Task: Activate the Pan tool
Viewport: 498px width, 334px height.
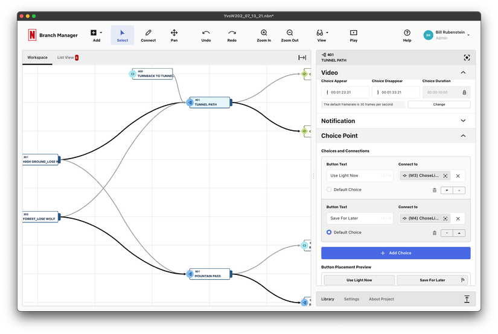Action: [x=174, y=35]
